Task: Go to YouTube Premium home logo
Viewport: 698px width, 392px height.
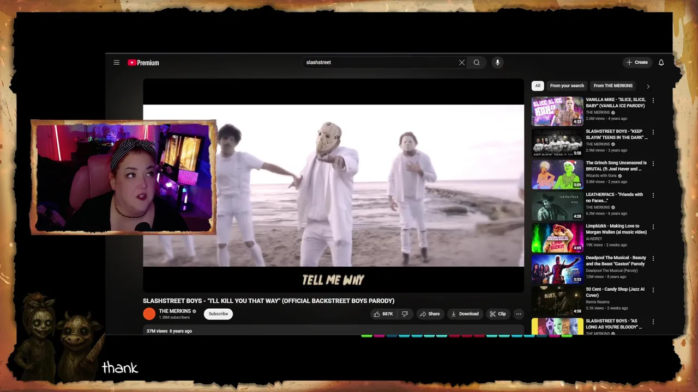Action: tap(143, 63)
